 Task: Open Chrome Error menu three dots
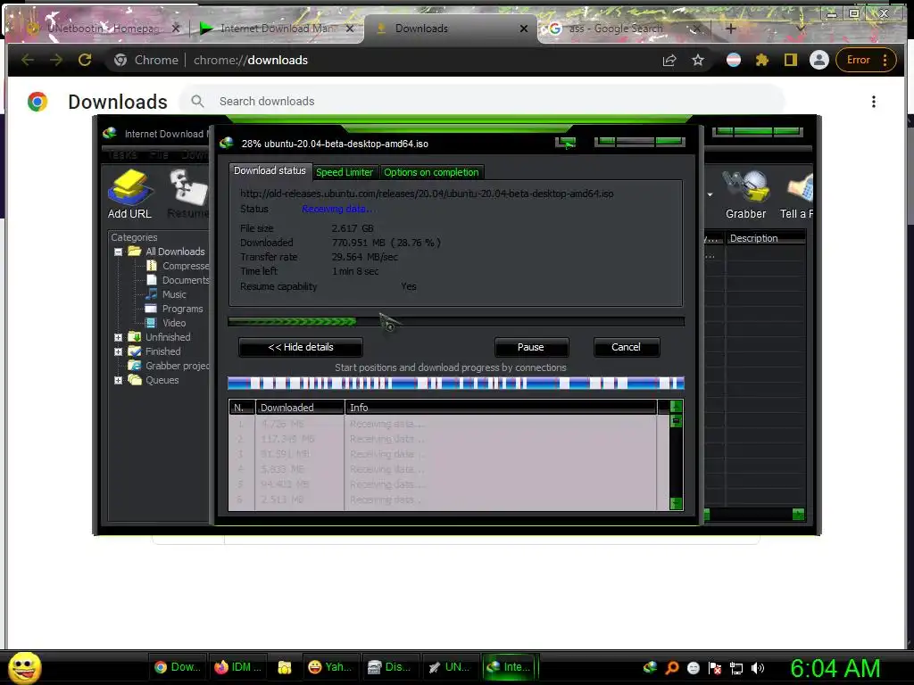point(885,60)
